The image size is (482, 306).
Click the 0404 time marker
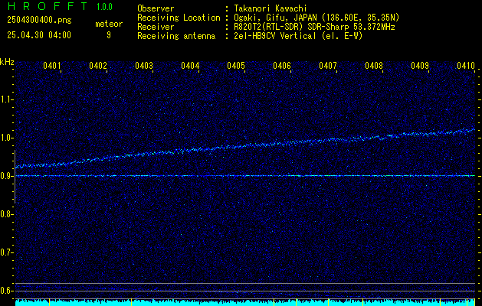(x=190, y=66)
